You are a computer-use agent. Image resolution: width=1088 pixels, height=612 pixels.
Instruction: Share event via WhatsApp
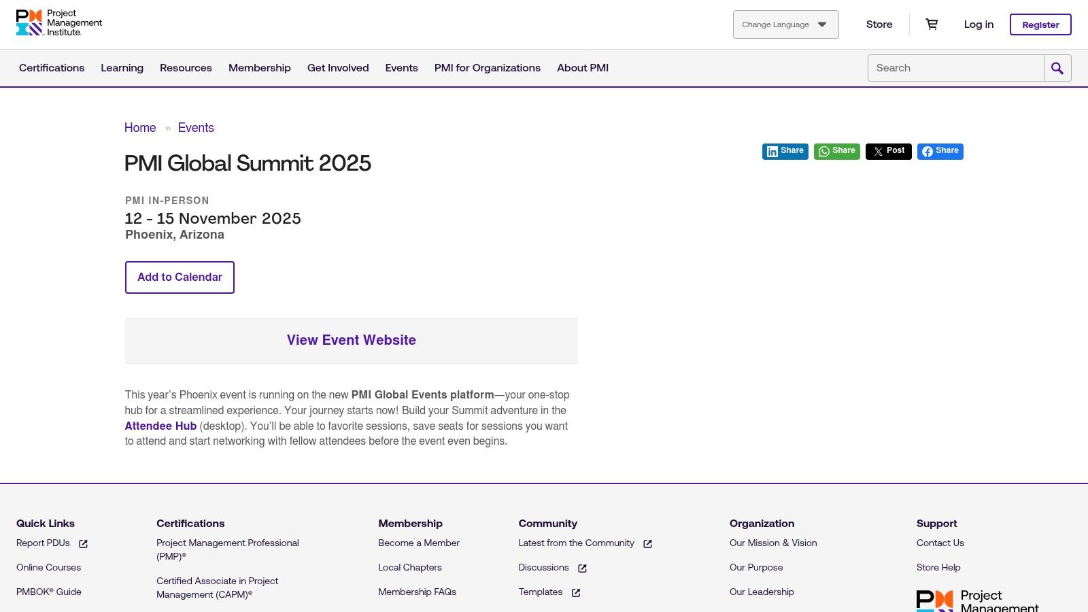pyautogui.click(x=836, y=151)
